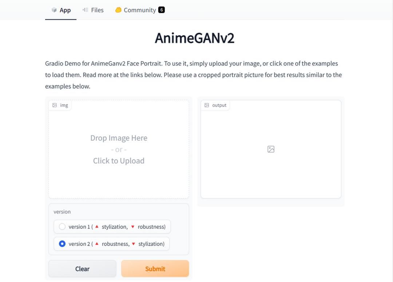The height and width of the screenshot is (282, 393).
Task: Click the AnimeGANv2 heading
Action: pos(194,38)
